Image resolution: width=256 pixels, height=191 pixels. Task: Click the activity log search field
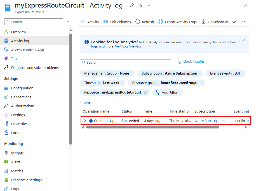tap(125, 63)
